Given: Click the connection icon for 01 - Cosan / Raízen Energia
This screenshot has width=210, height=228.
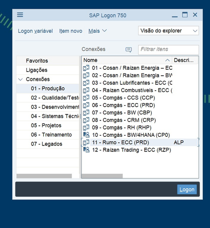Looking at the screenshot, I should [x=86, y=68].
